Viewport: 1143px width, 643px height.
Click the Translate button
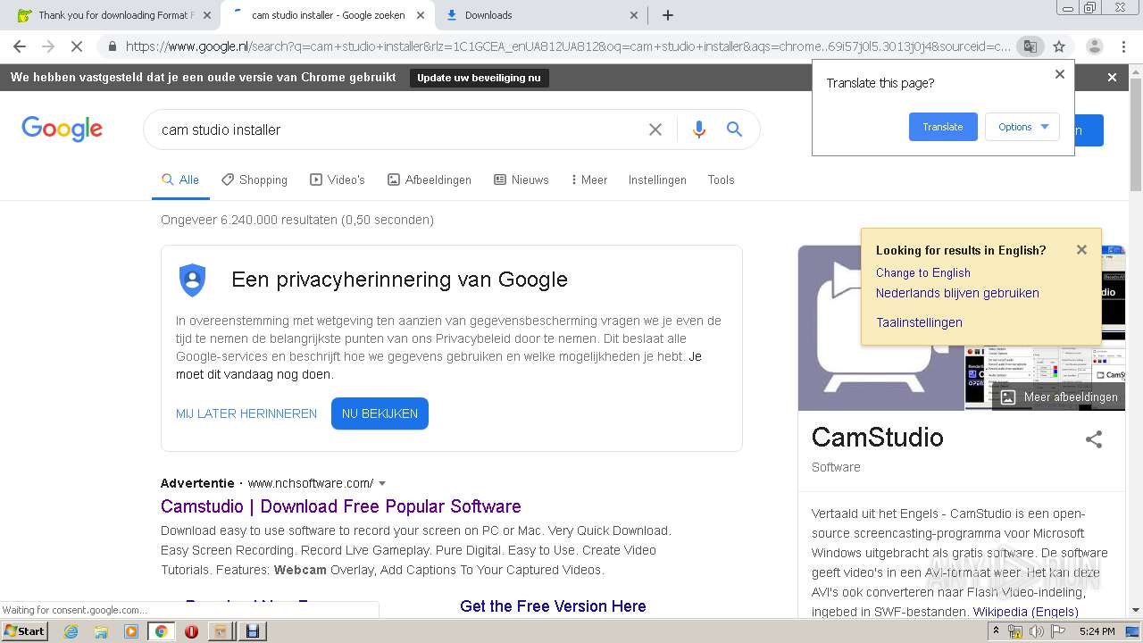coord(943,127)
